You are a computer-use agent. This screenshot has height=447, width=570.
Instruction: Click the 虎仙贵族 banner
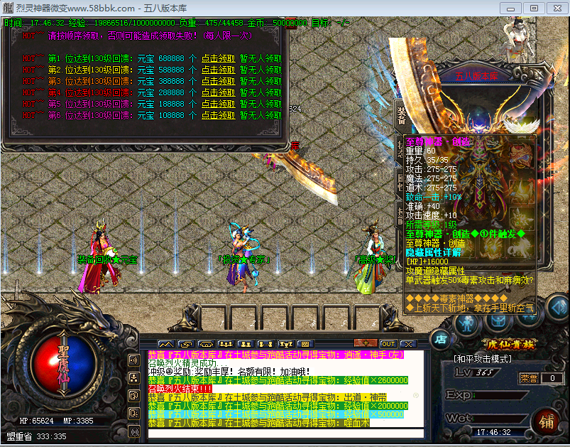(510, 345)
